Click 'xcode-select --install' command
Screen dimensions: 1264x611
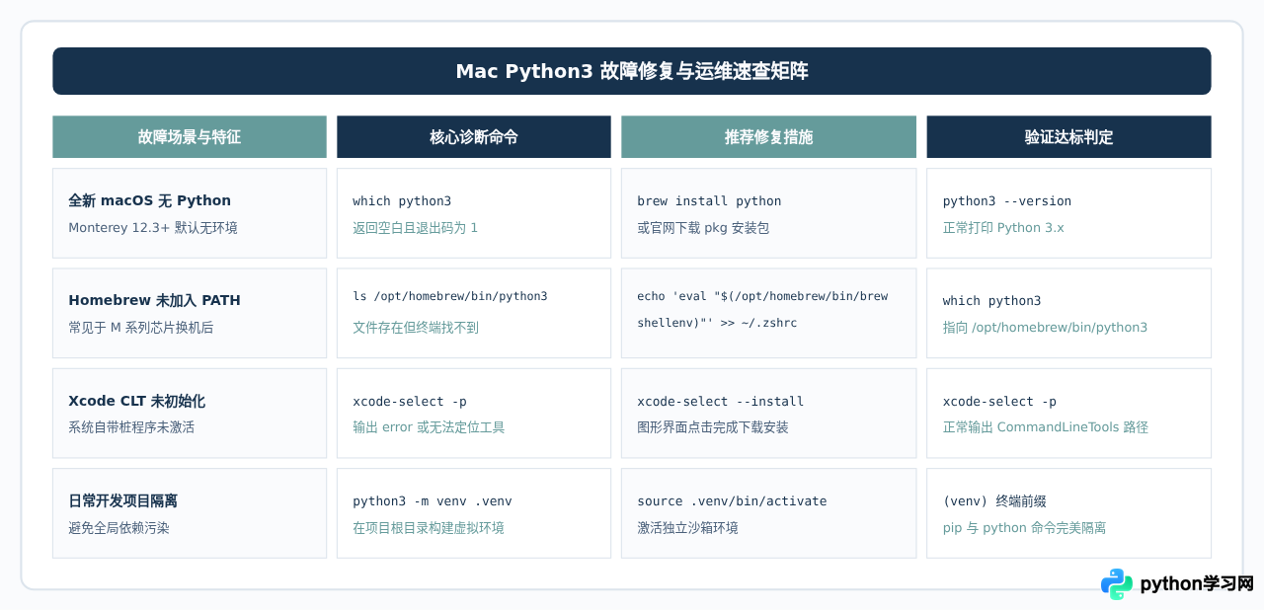pyautogui.click(x=721, y=402)
